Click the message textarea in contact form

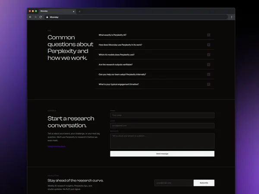162,141
